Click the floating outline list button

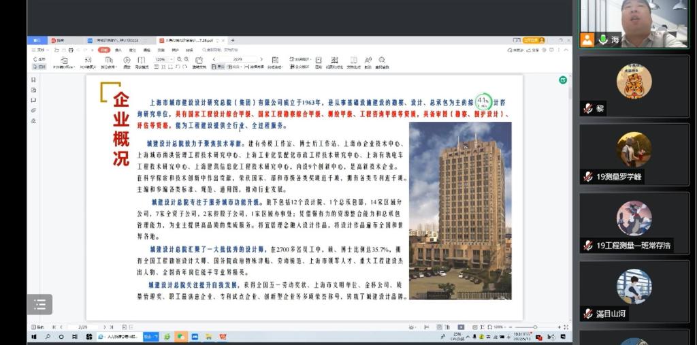click(39, 304)
